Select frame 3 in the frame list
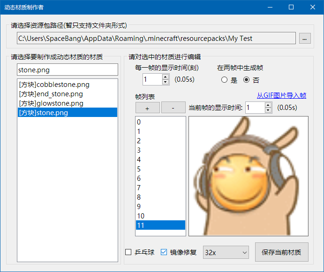324x272 pixels. pos(160,150)
